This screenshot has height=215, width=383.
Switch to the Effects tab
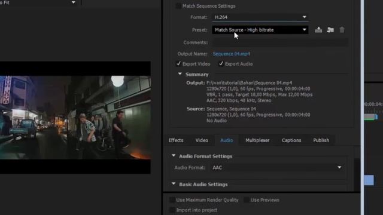[x=176, y=140]
